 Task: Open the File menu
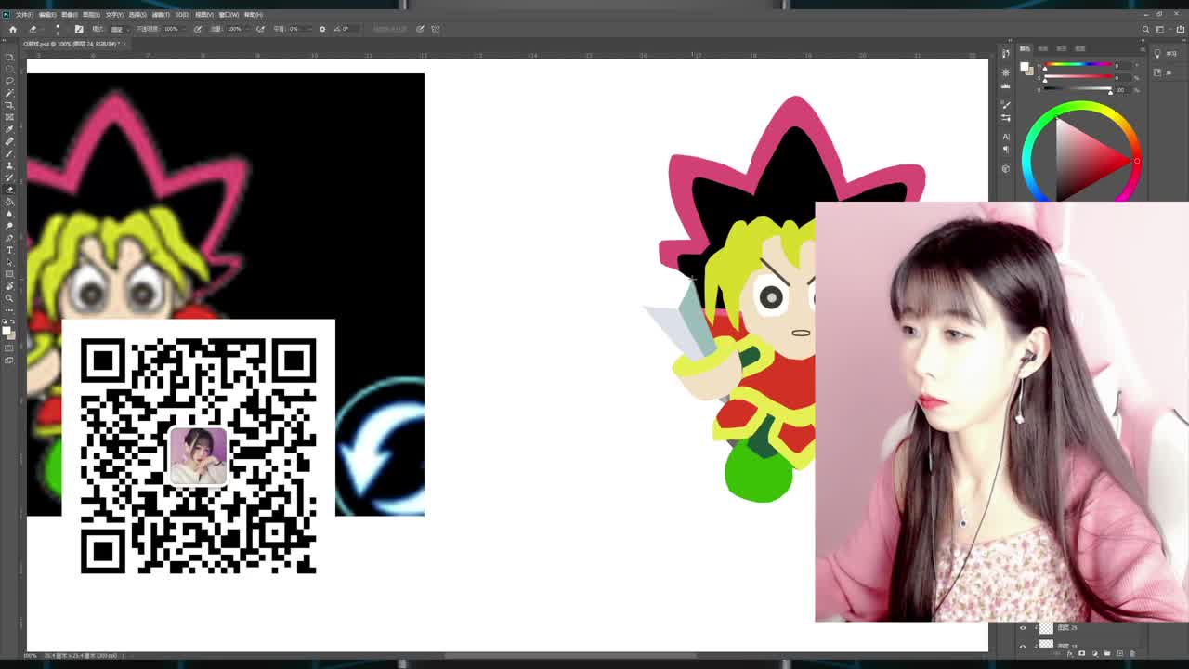pyautogui.click(x=24, y=15)
